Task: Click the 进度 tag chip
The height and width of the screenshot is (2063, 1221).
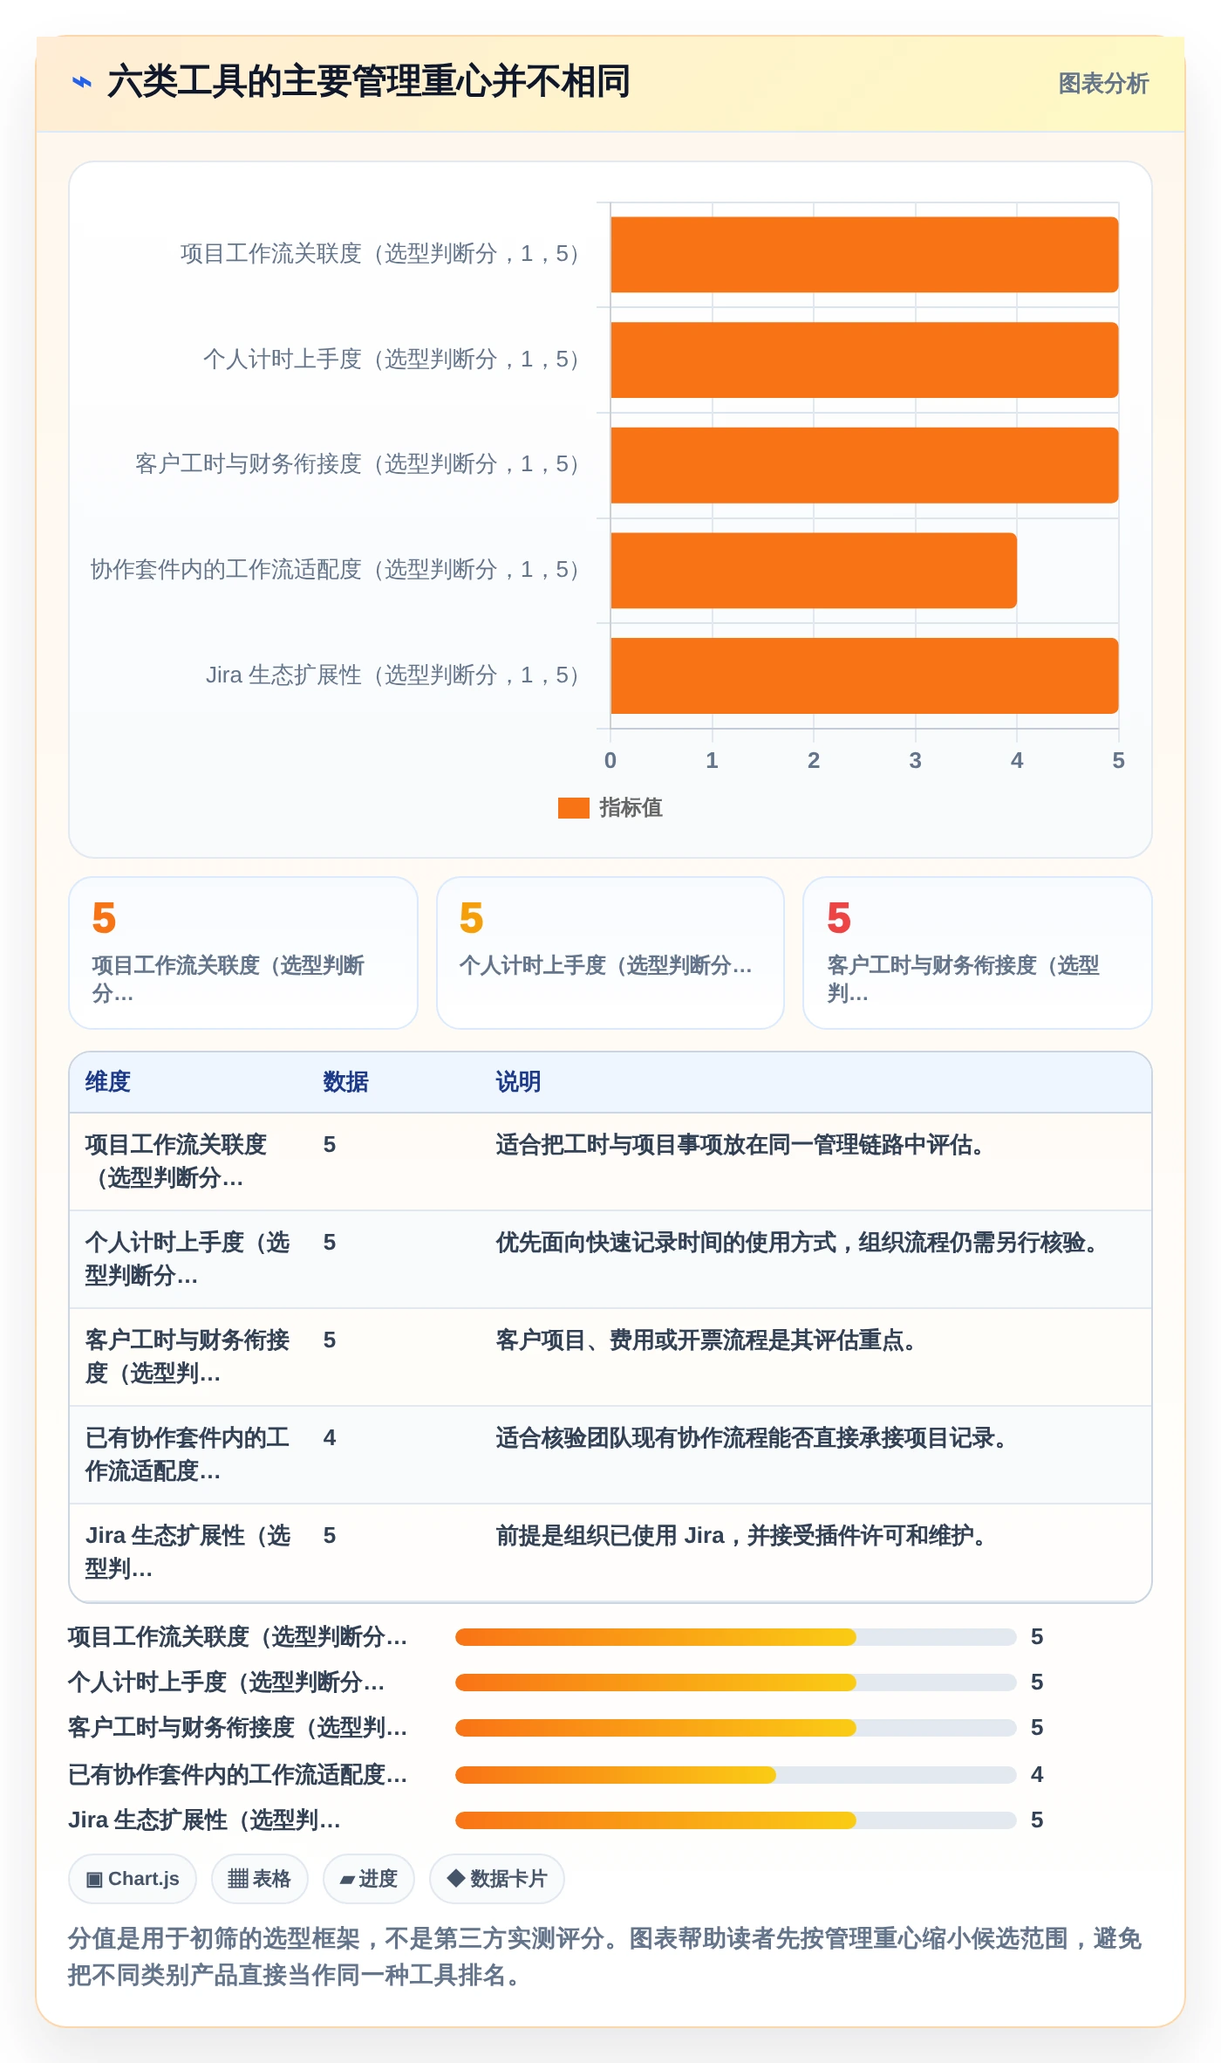Action: click(x=369, y=1879)
